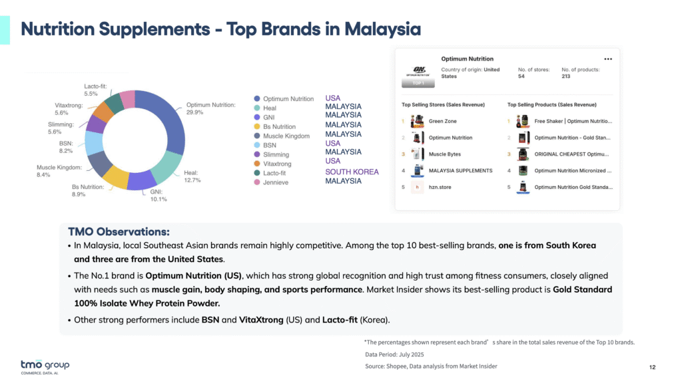Viewport: 682px width, 383px height.
Task: Click the Optimum Nutrition brand logo
Action: point(418,70)
